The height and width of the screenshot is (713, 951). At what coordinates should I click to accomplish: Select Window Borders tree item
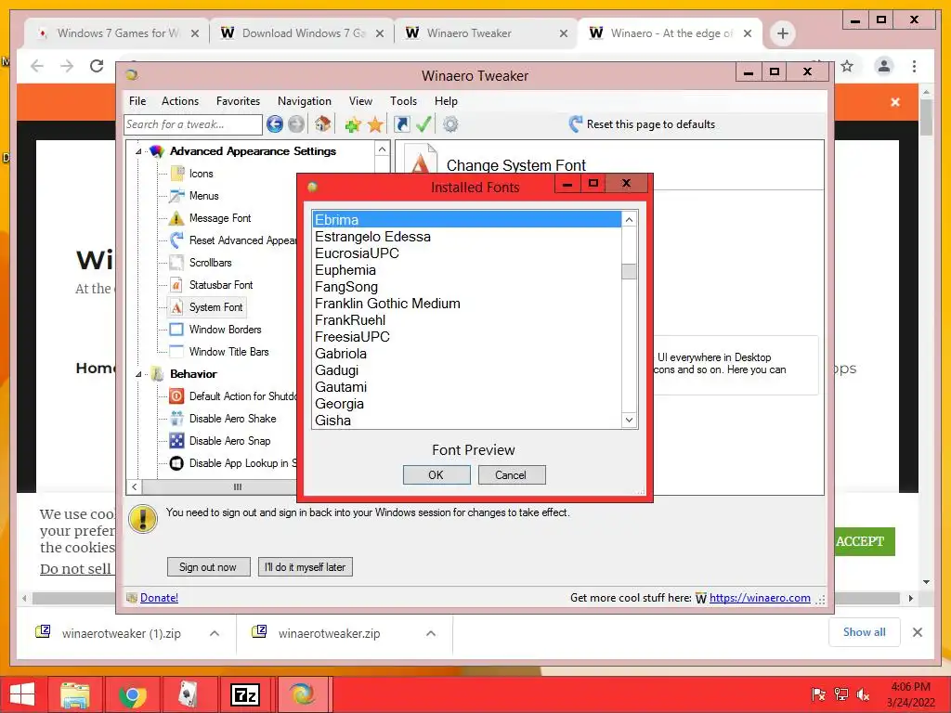[225, 330]
